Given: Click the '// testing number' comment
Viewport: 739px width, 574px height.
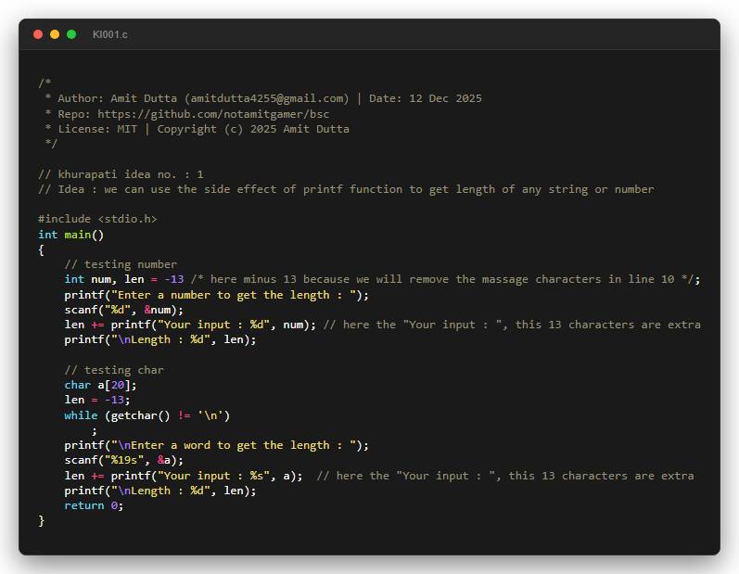Looking at the screenshot, I should (121, 264).
